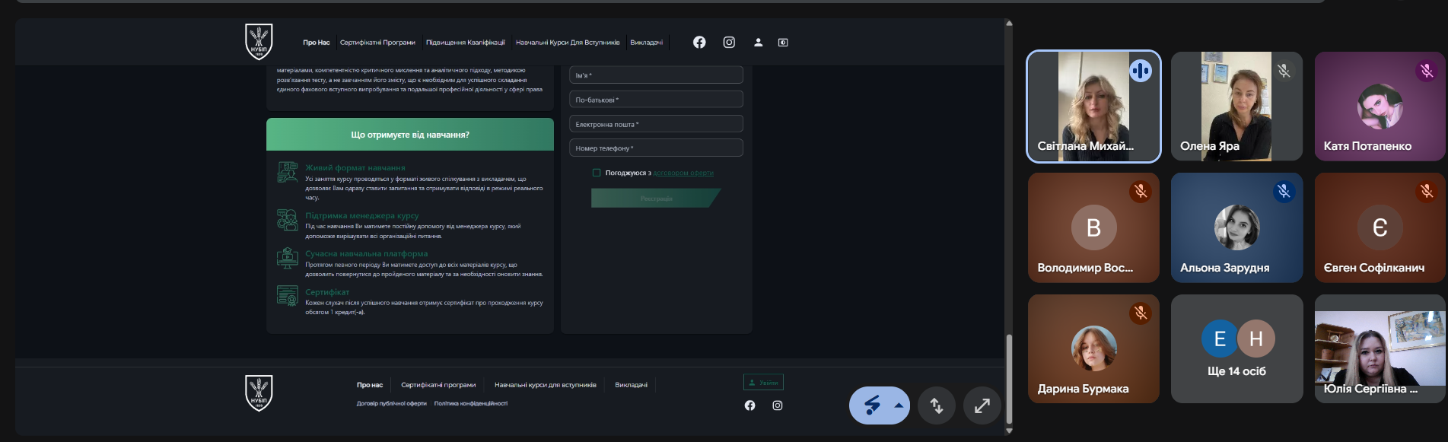Click the muted mic icon on Катя Потапенко
The width and height of the screenshot is (1448, 442).
(1427, 71)
